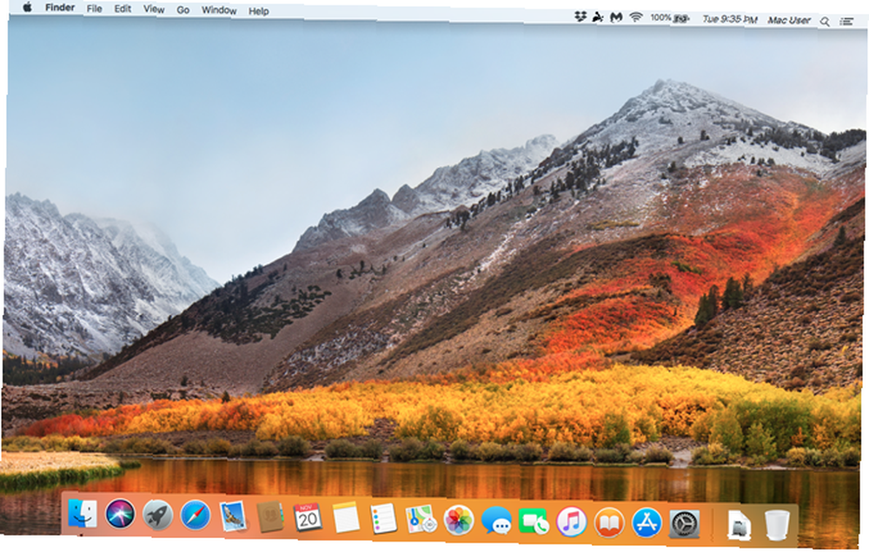869x552 pixels.
Task: Open iTunes music note icon
Action: tap(572, 522)
